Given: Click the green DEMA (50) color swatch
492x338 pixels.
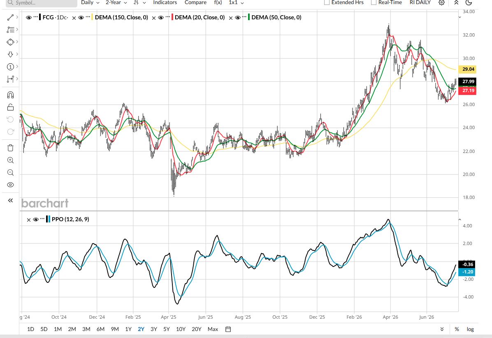Looking at the screenshot, I should pyautogui.click(x=249, y=17).
